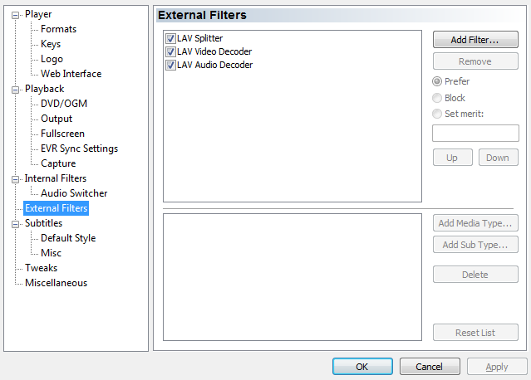Open the Formats settings page
The image size is (531, 380).
pos(59,29)
